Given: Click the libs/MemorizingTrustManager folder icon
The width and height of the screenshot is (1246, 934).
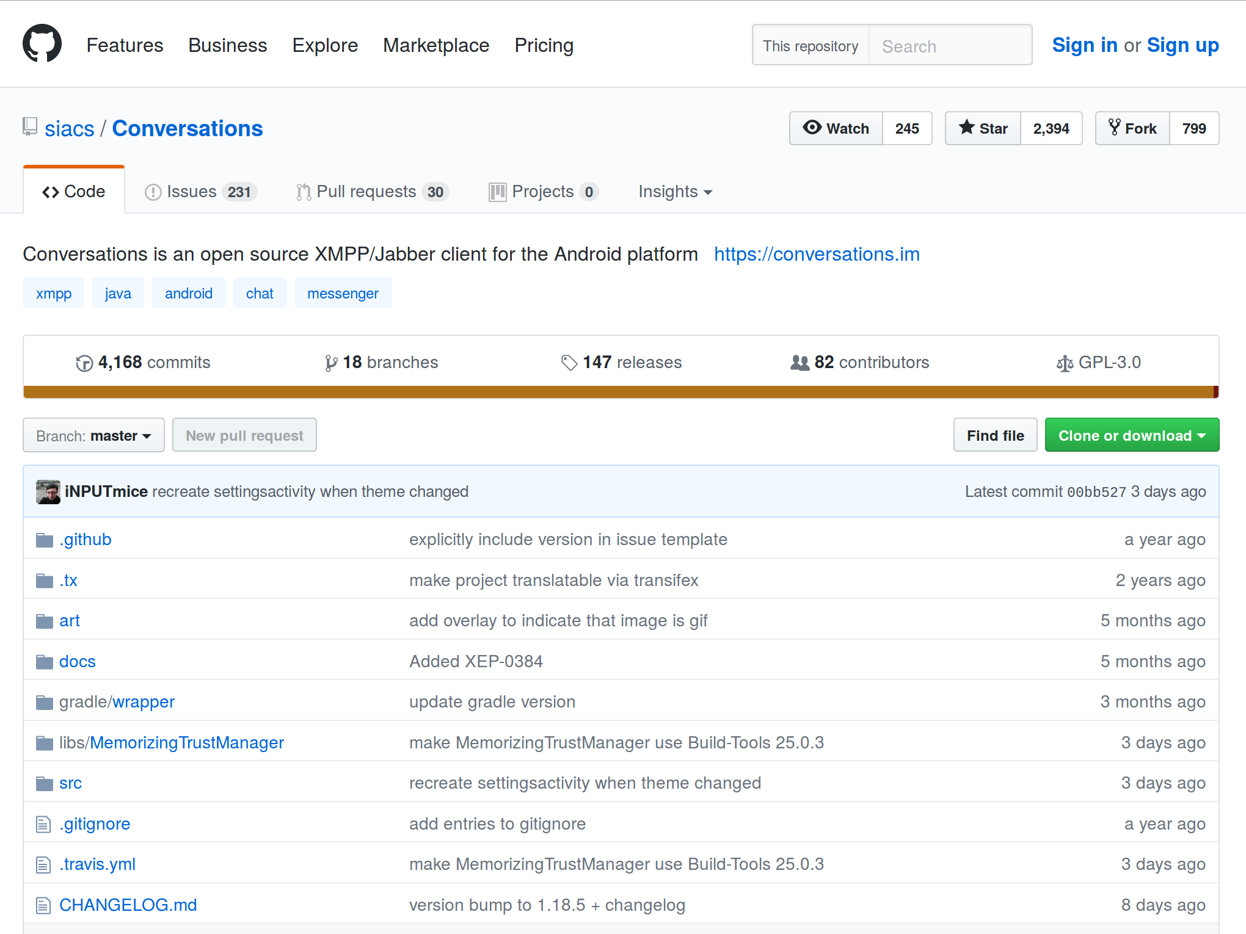Looking at the screenshot, I should point(45,743).
